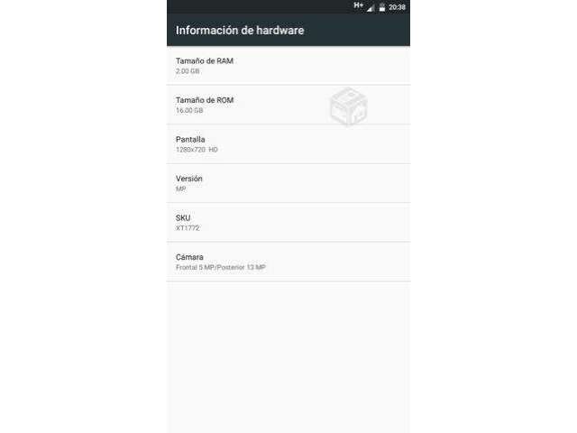
Task: Tap the 20:38 clock in status bar
Action: [397, 7]
